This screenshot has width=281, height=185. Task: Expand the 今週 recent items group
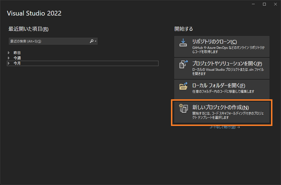pos(9,58)
